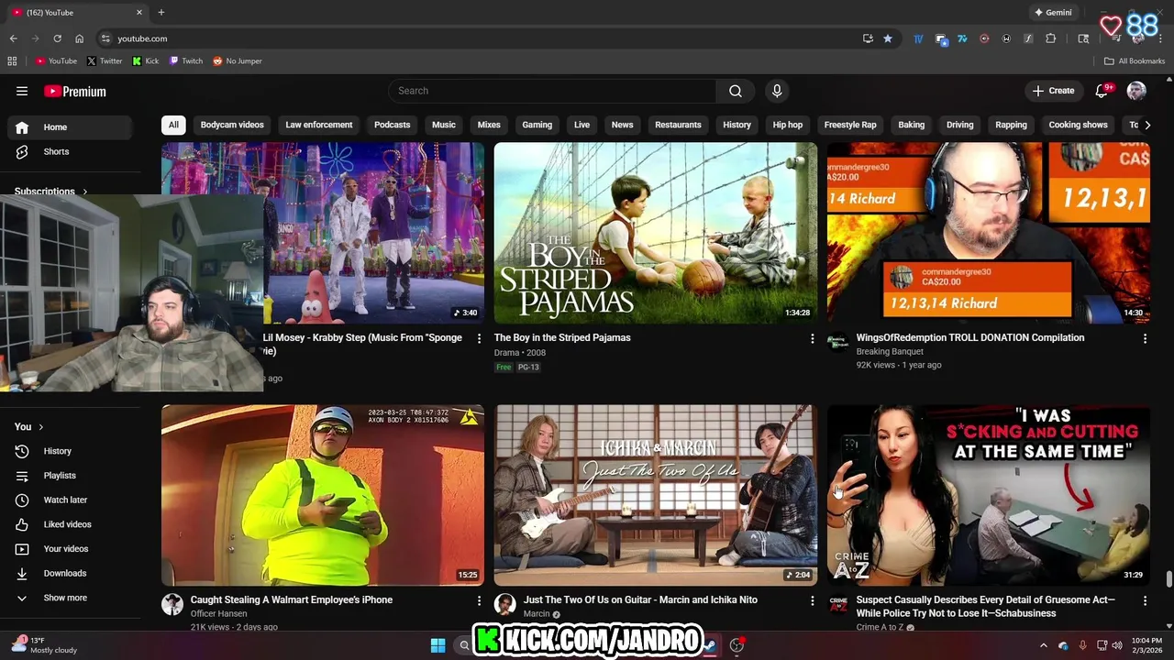Open Officer Hansen channel avatar

click(172, 604)
